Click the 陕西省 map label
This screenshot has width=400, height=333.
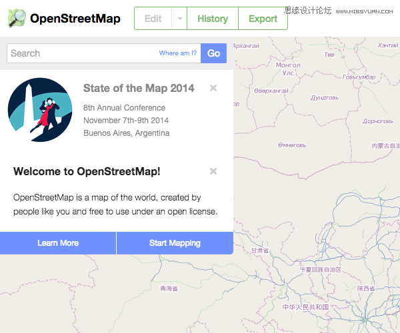366,288
